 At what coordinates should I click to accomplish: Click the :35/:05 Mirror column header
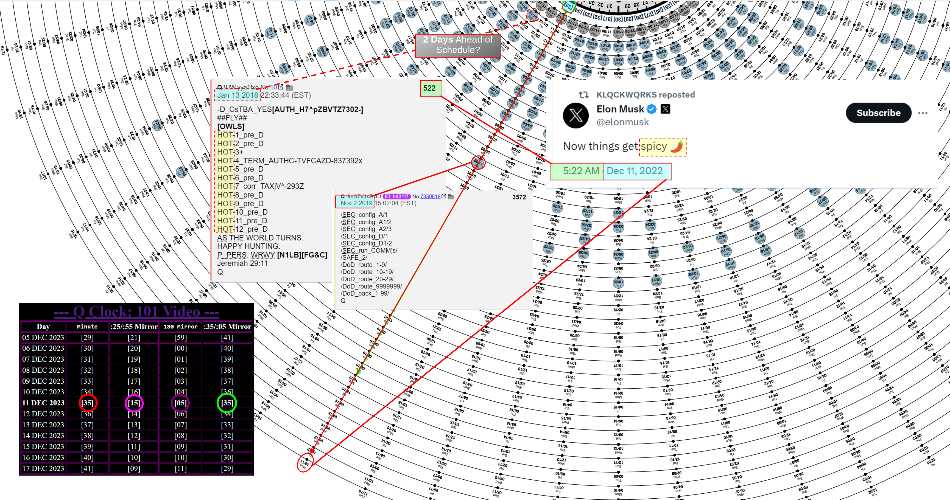[227, 326]
